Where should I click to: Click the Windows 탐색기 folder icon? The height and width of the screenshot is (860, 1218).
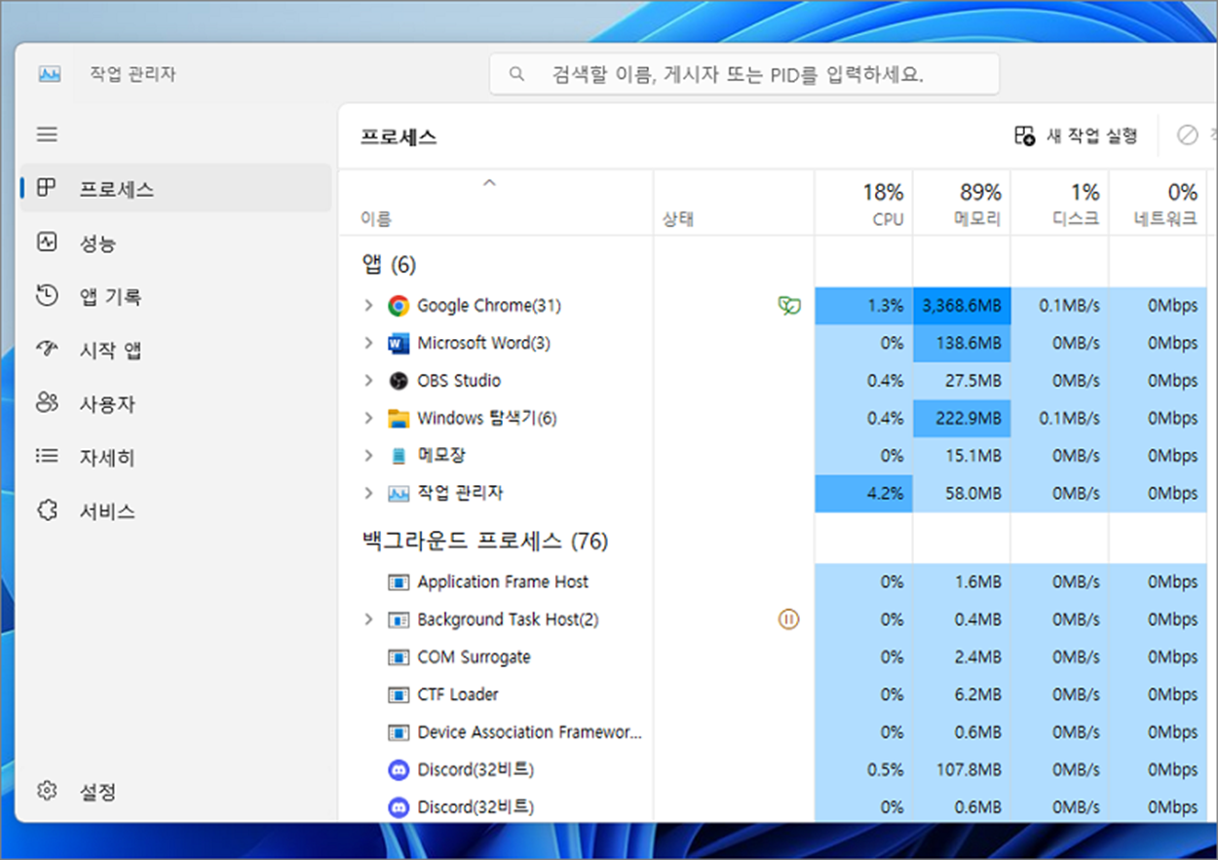pos(399,419)
